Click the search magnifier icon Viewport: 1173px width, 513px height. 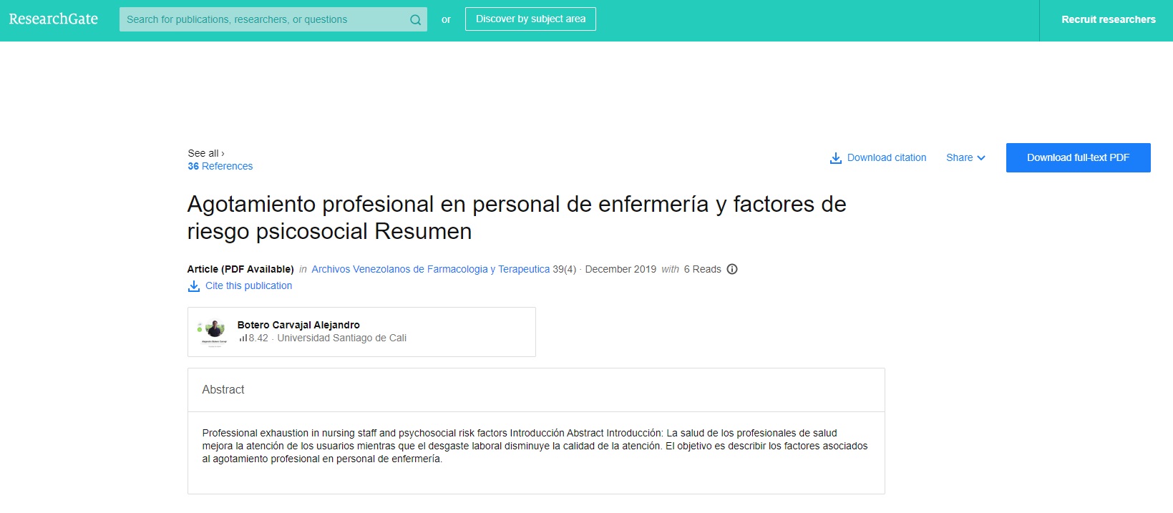415,20
